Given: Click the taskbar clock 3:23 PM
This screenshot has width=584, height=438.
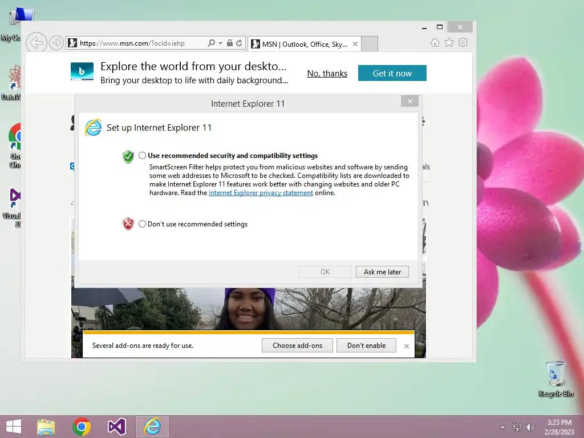Looking at the screenshot, I should pyautogui.click(x=559, y=427).
